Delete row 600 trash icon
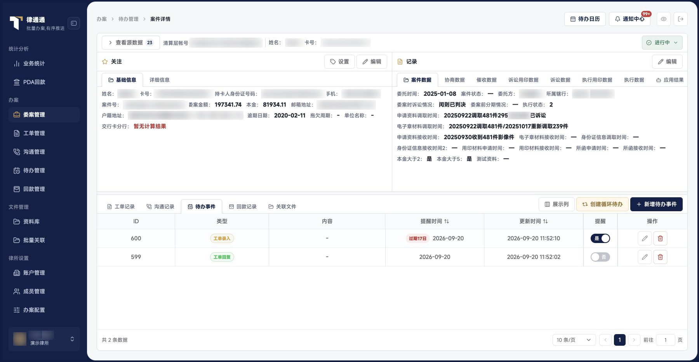 coord(660,238)
